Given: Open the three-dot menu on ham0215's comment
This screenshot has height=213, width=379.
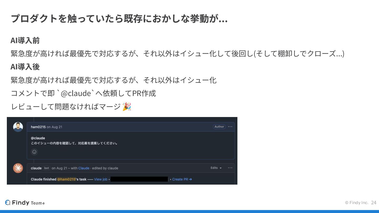Looking at the screenshot, I should coord(230,127).
